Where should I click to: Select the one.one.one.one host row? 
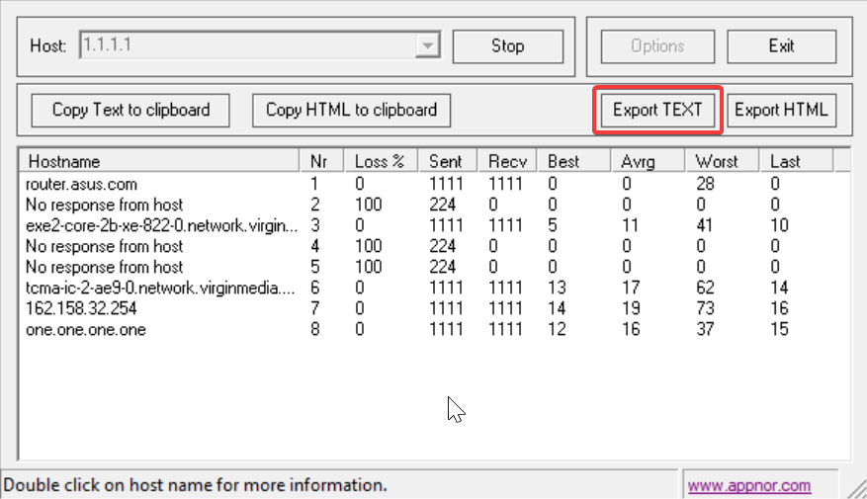click(86, 330)
